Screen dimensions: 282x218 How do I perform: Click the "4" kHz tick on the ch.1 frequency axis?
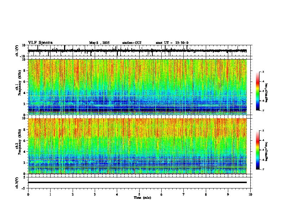[x=25, y=93]
